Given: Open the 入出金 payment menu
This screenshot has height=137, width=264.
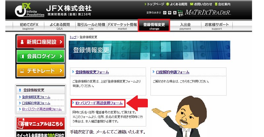Looking at the screenshot, I should pos(185,26).
